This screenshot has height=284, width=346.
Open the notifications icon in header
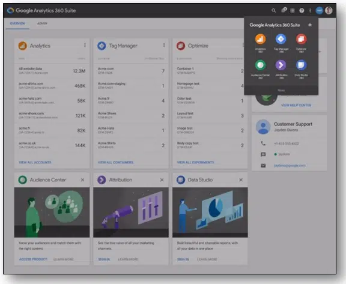coord(284,10)
